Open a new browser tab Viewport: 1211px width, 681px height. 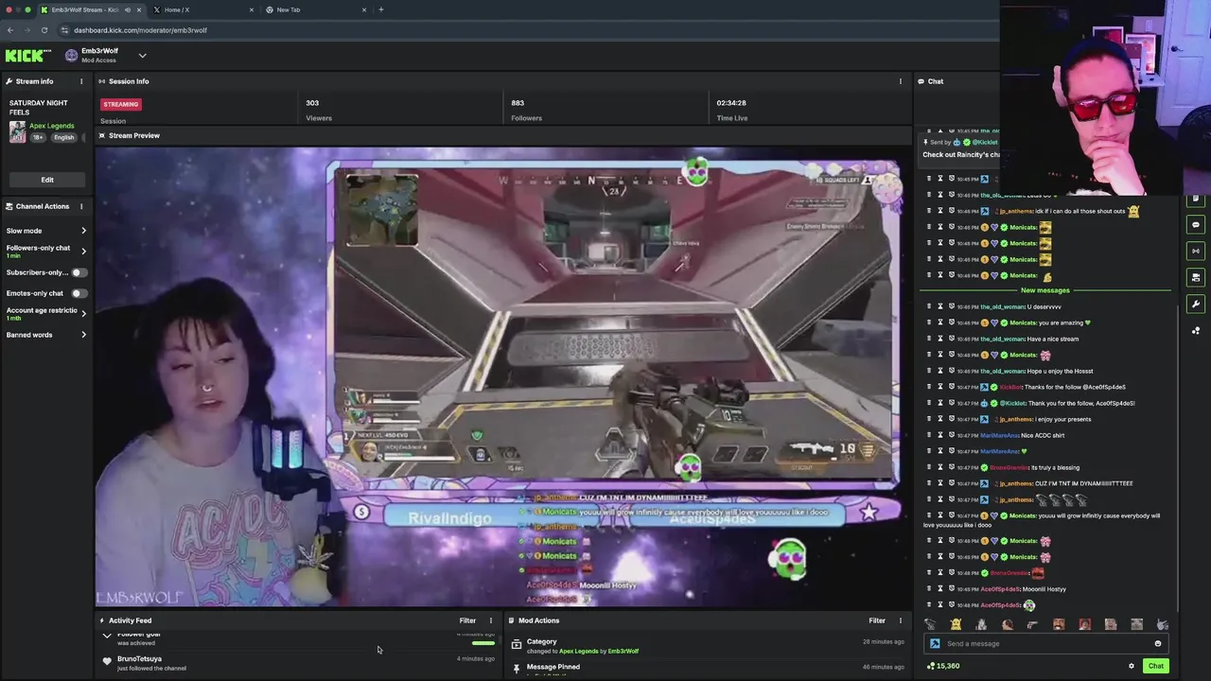(381, 9)
